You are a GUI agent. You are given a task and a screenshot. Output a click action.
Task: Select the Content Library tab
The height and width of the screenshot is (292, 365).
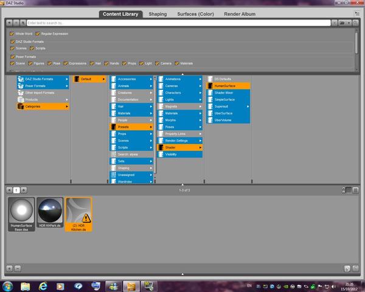tap(120, 14)
